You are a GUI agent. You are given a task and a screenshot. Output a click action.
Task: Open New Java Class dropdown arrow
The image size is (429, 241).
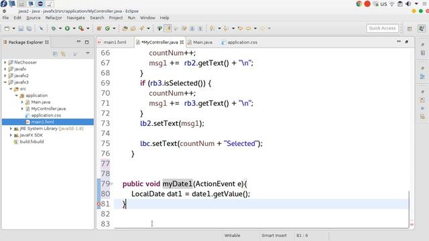click(114, 28)
